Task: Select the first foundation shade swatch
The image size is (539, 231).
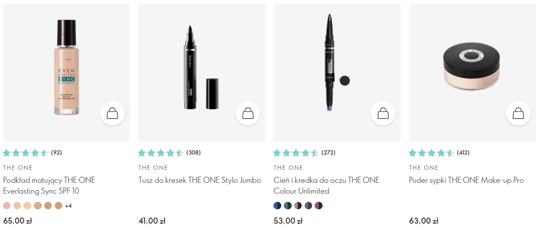Action: [x=7, y=205]
